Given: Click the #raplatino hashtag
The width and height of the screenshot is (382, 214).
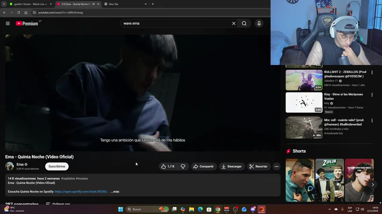Looking at the screenshot, I should (x=68, y=179).
